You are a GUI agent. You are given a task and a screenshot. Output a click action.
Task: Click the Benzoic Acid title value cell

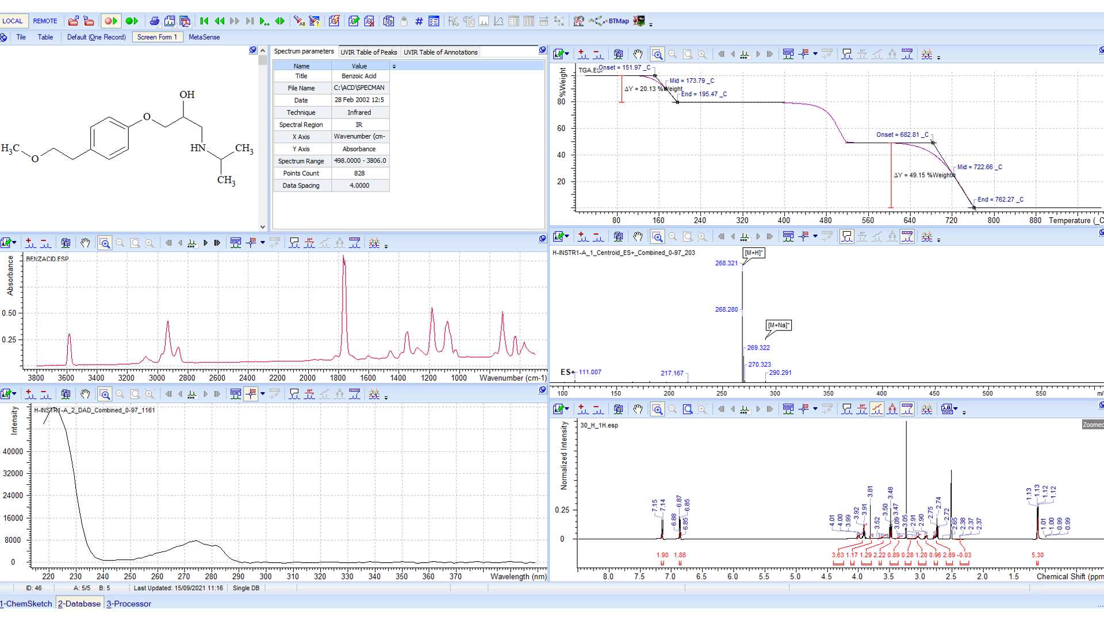click(x=360, y=76)
